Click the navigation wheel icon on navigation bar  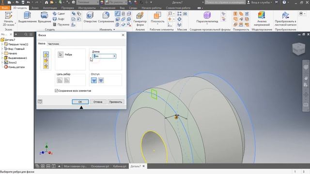[306, 67]
